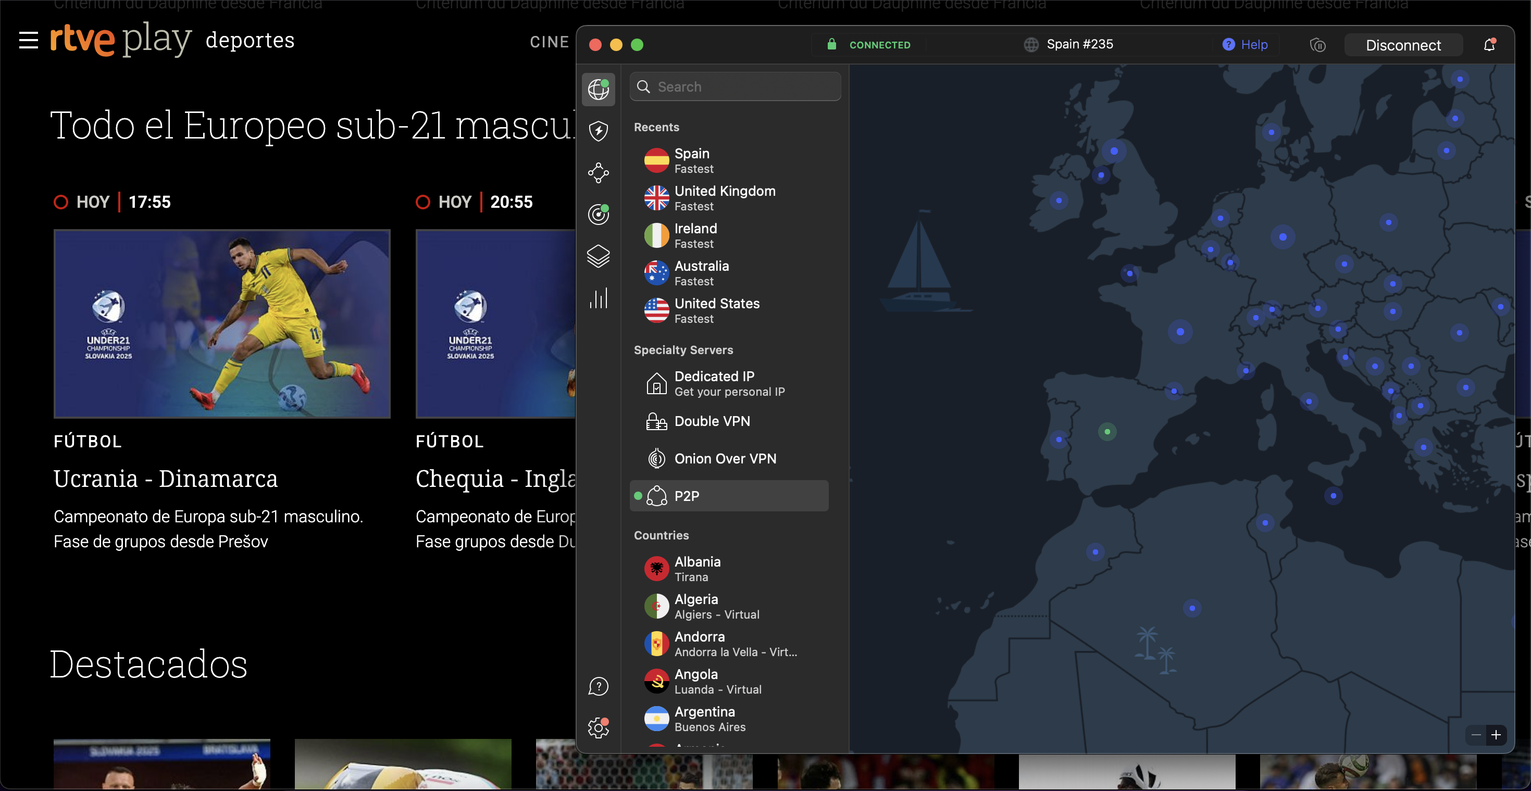
Task: Open the deportes section link on RTVE
Action: click(250, 41)
